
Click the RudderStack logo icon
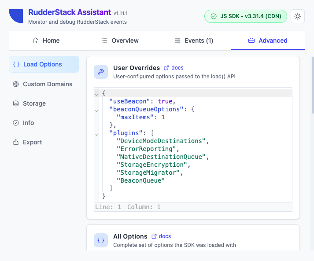[16, 16]
